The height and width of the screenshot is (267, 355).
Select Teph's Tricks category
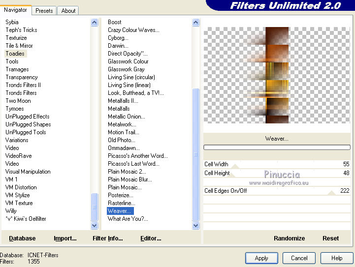[21, 30]
